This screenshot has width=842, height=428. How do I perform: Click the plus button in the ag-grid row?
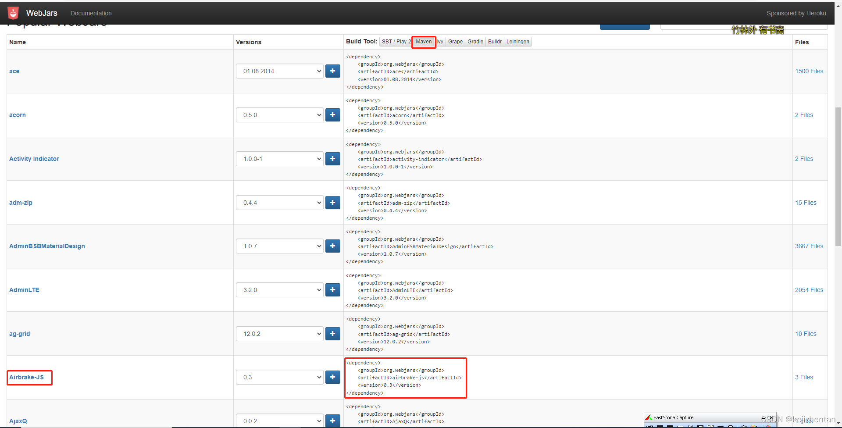click(333, 334)
